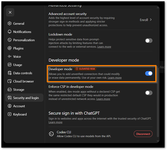Close the settings dialog with X

10,12
